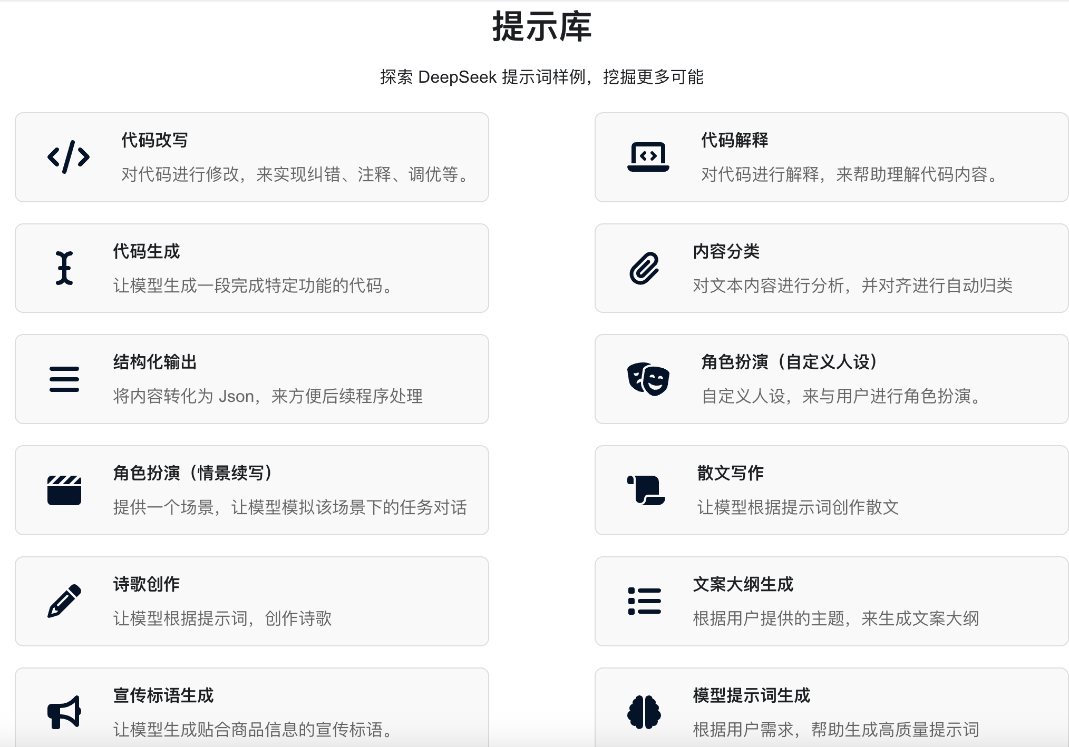Click the scroll icon for 散文写作
Viewport: 1069px width, 747px height.
[646, 490]
